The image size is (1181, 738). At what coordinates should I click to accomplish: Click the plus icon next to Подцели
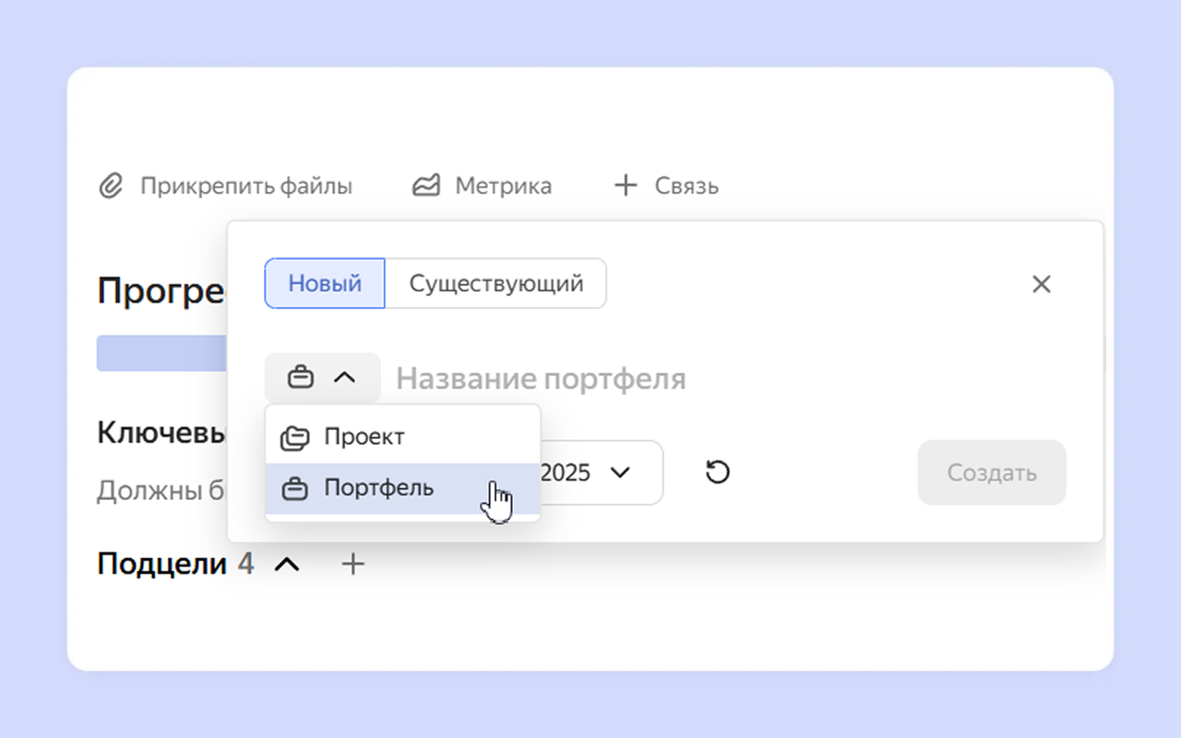(x=353, y=564)
